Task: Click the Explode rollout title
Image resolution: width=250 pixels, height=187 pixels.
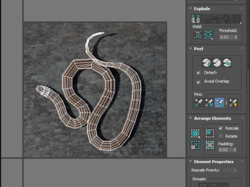Action: tap(202, 9)
